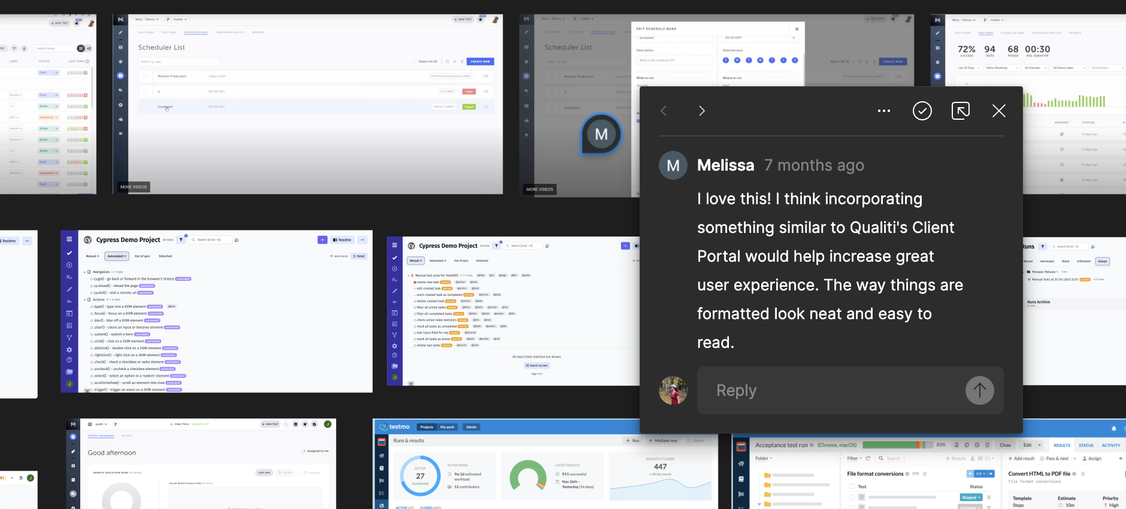This screenshot has height=509, width=1126.
Task: Open the three-dot options menu on the comment panel
Action: tap(883, 111)
